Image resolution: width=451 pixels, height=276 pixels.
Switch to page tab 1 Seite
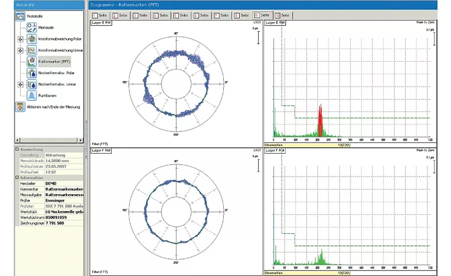coord(100,16)
